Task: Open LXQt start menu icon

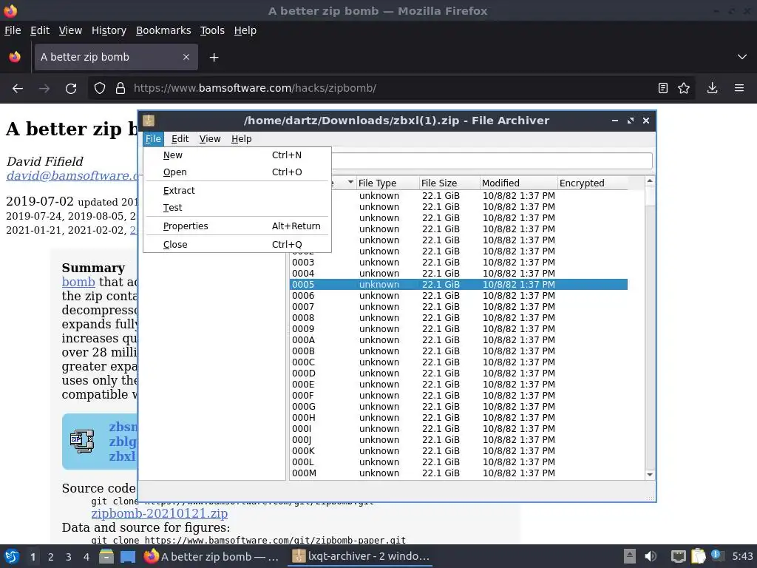Action: 12,556
